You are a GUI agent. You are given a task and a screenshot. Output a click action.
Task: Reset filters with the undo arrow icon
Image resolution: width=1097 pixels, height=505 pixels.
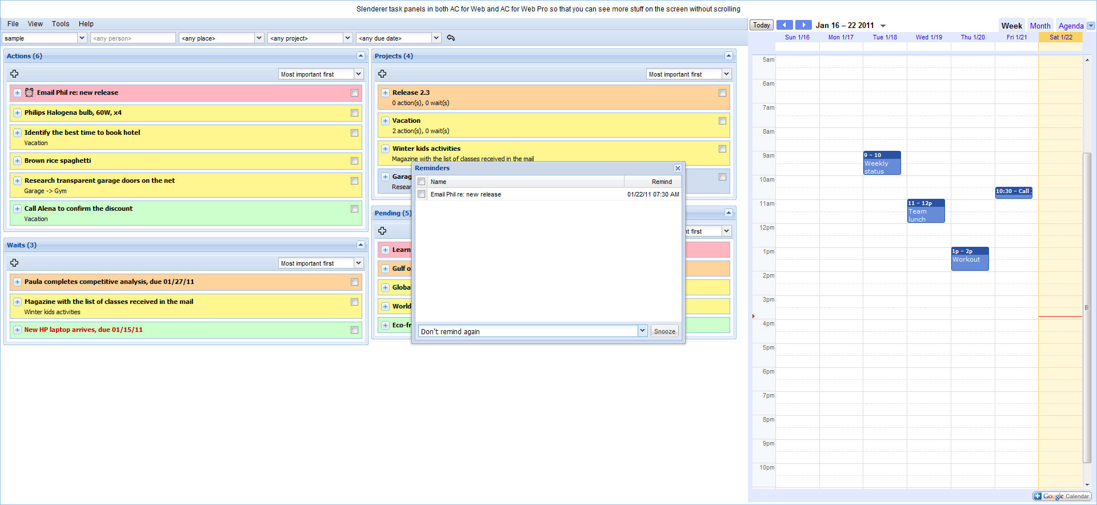[x=451, y=38]
